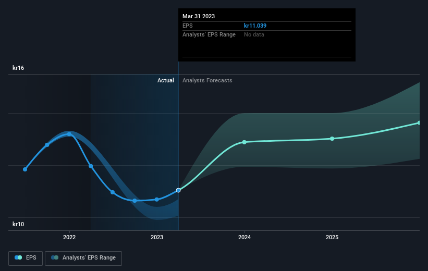Screen dimensions: 428x271
Task: Toggle the Analysts' EPS Range legend
Action: (x=83, y=258)
